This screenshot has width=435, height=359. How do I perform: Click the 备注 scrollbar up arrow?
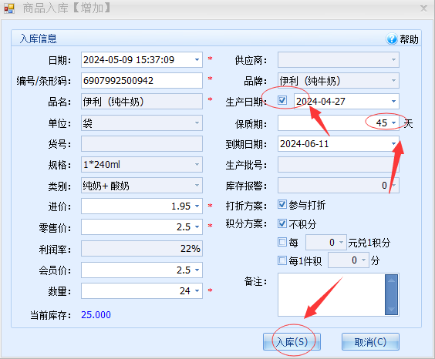[x=392, y=280]
